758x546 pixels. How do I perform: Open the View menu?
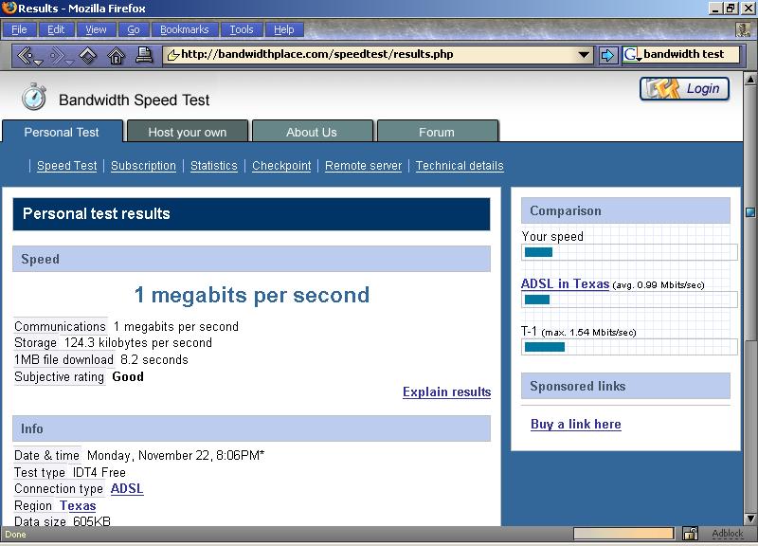tap(97, 29)
